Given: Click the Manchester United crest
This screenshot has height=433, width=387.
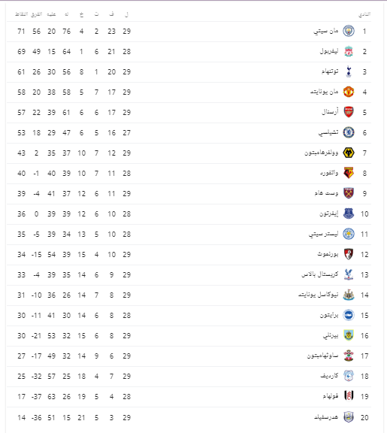Looking at the screenshot, I should [x=349, y=92].
